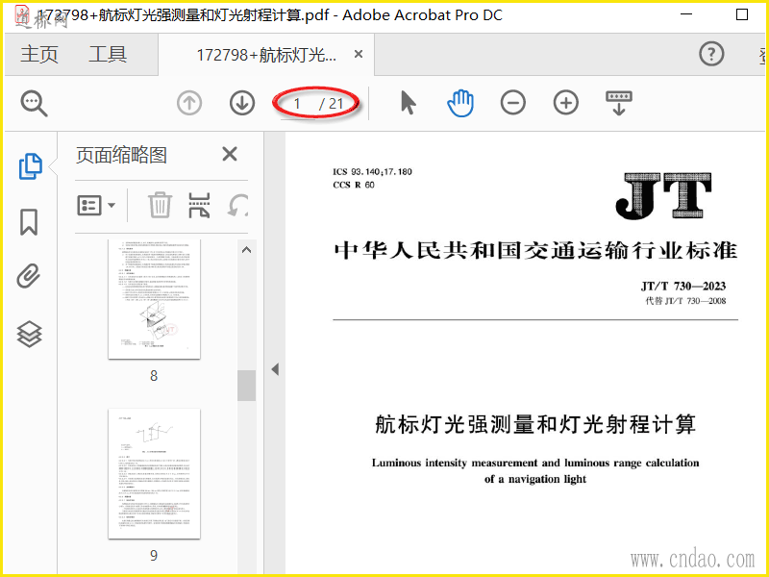Delete selected pages with trash icon
The width and height of the screenshot is (769, 577).
pyautogui.click(x=160, y=205)
